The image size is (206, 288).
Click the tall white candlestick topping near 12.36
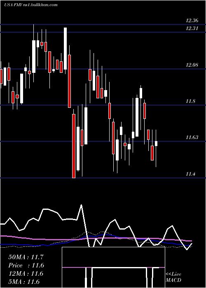(65, 49)
